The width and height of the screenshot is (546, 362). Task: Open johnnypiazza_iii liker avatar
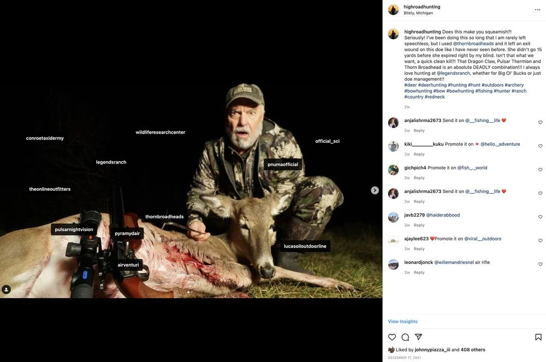pyautogui.click(x=391, y=349)
